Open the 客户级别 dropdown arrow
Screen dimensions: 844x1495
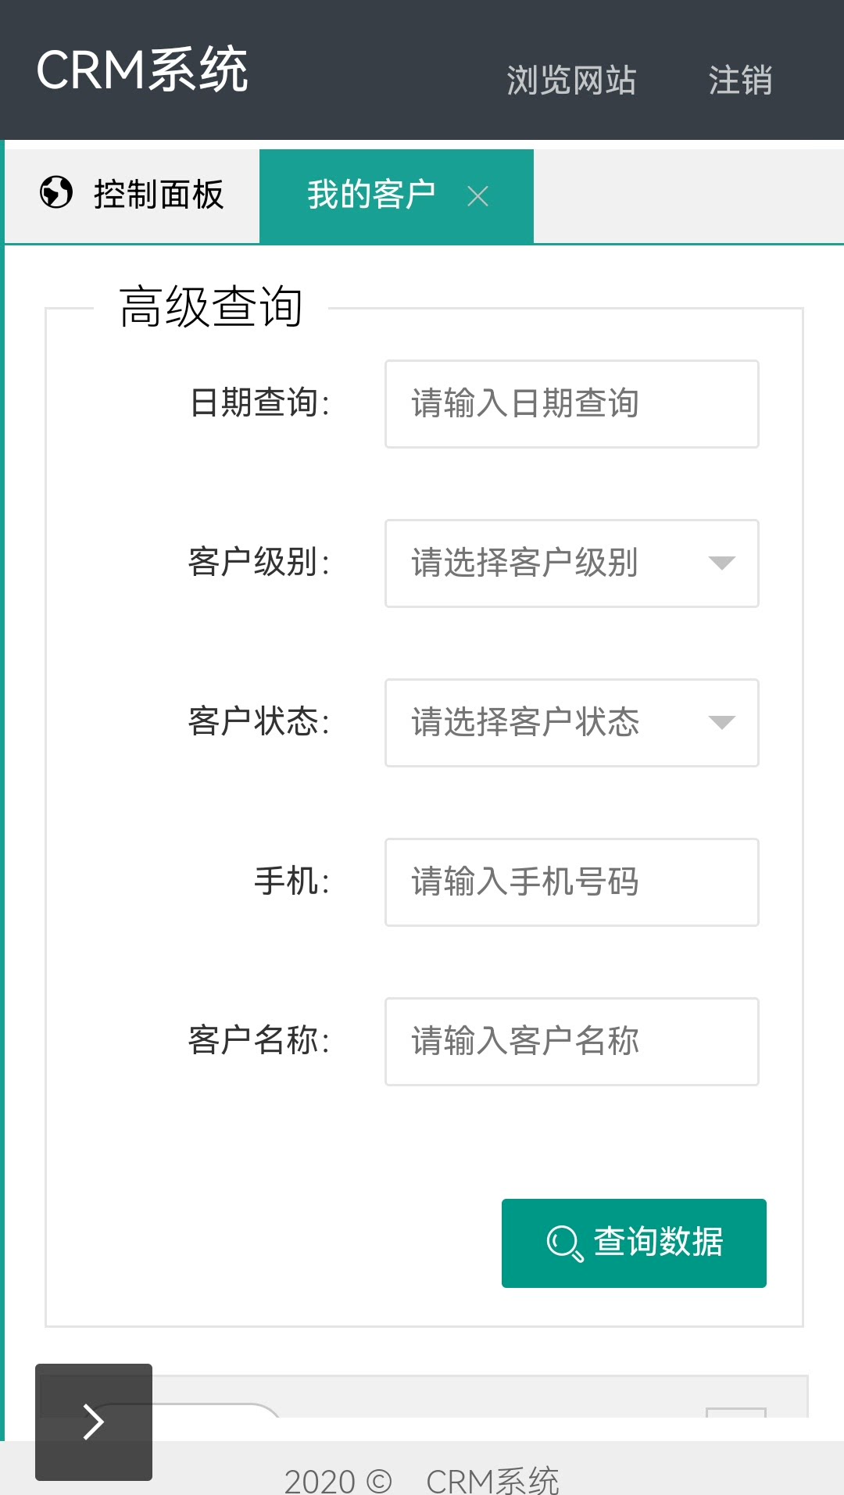pyautogui.click(x=721, y=563)
